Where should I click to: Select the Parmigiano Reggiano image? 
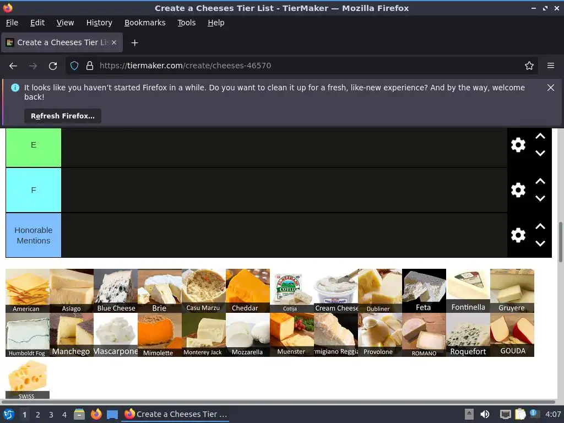click(x=336, y=335)
